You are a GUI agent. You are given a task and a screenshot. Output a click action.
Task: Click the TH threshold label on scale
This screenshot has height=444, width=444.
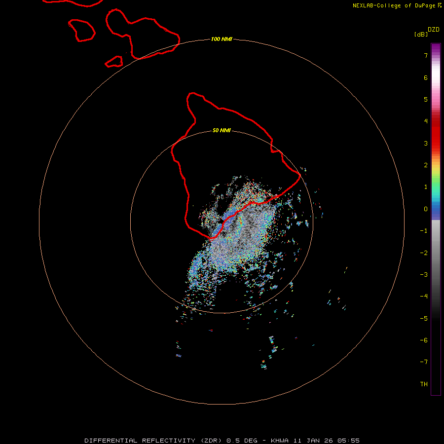pos(424,384)
